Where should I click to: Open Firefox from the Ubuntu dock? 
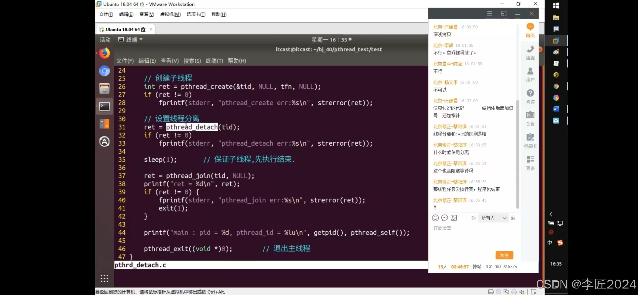(x=104, y=53)
